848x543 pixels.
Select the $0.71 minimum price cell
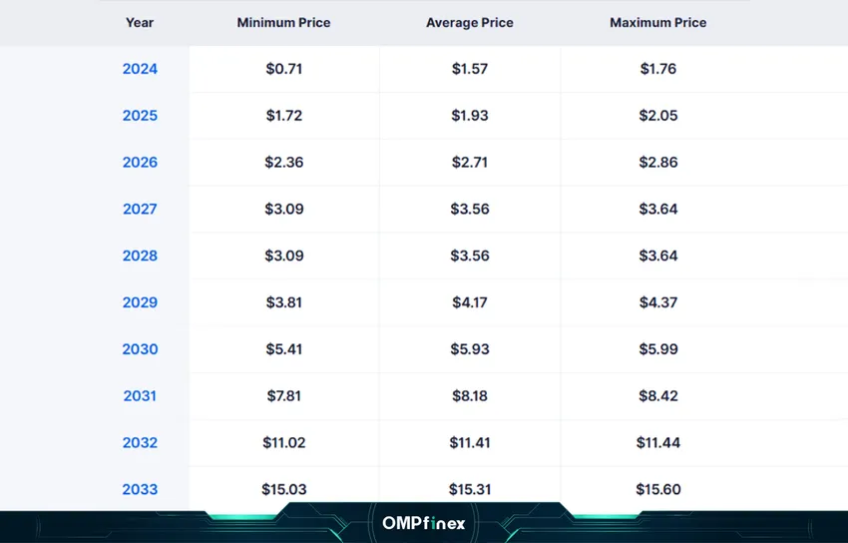pos(283,69)
